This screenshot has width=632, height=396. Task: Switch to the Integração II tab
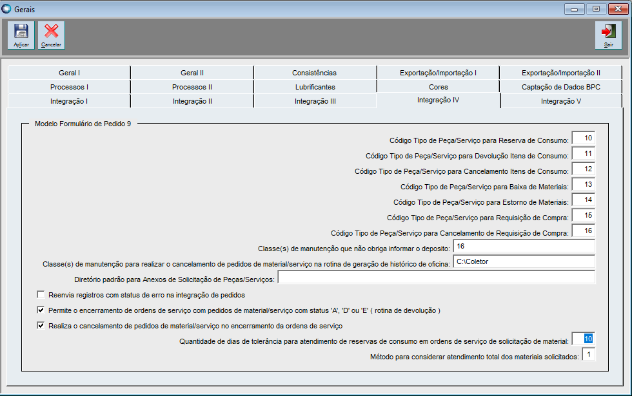click(x=192, y=101)
